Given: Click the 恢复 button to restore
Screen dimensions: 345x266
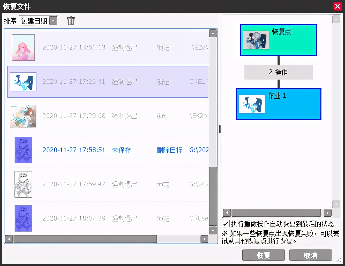Looking at the screenshot, I should coord(263,255).
